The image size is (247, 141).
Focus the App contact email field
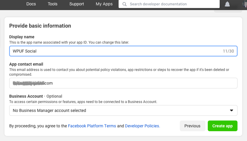pyautogui.click(x=123, y=83)
